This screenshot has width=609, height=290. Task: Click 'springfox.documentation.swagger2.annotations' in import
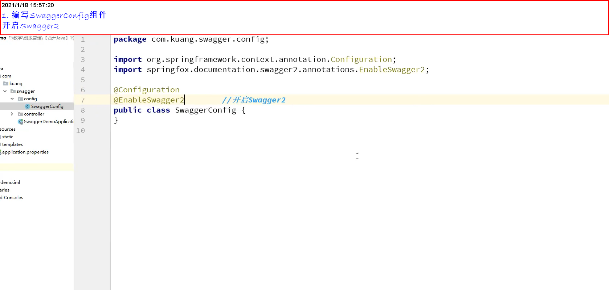[250, 70]
